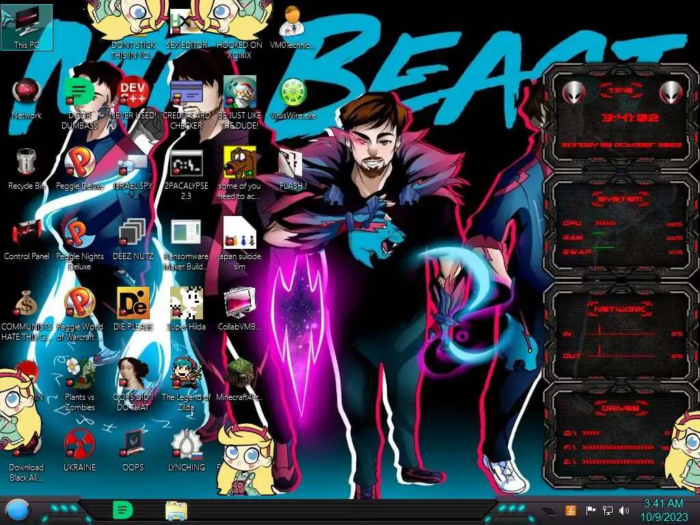Screen dimensions: 700x525
Task: Click the network tray icon
Action: [x=607, y=510]
